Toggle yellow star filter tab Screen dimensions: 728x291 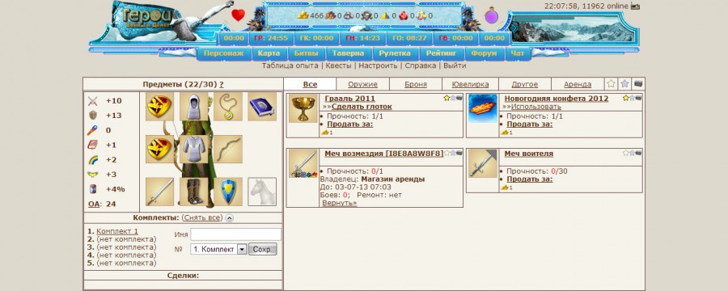click(x=611, y=83)
